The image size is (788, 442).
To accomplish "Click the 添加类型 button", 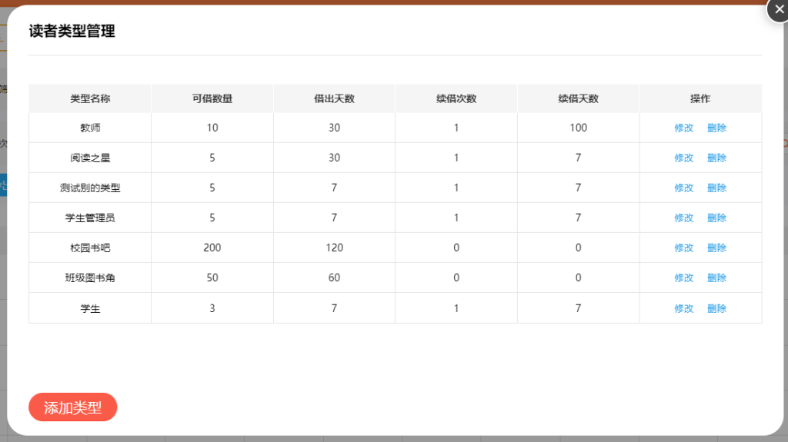I will click(x=73, y=407).
